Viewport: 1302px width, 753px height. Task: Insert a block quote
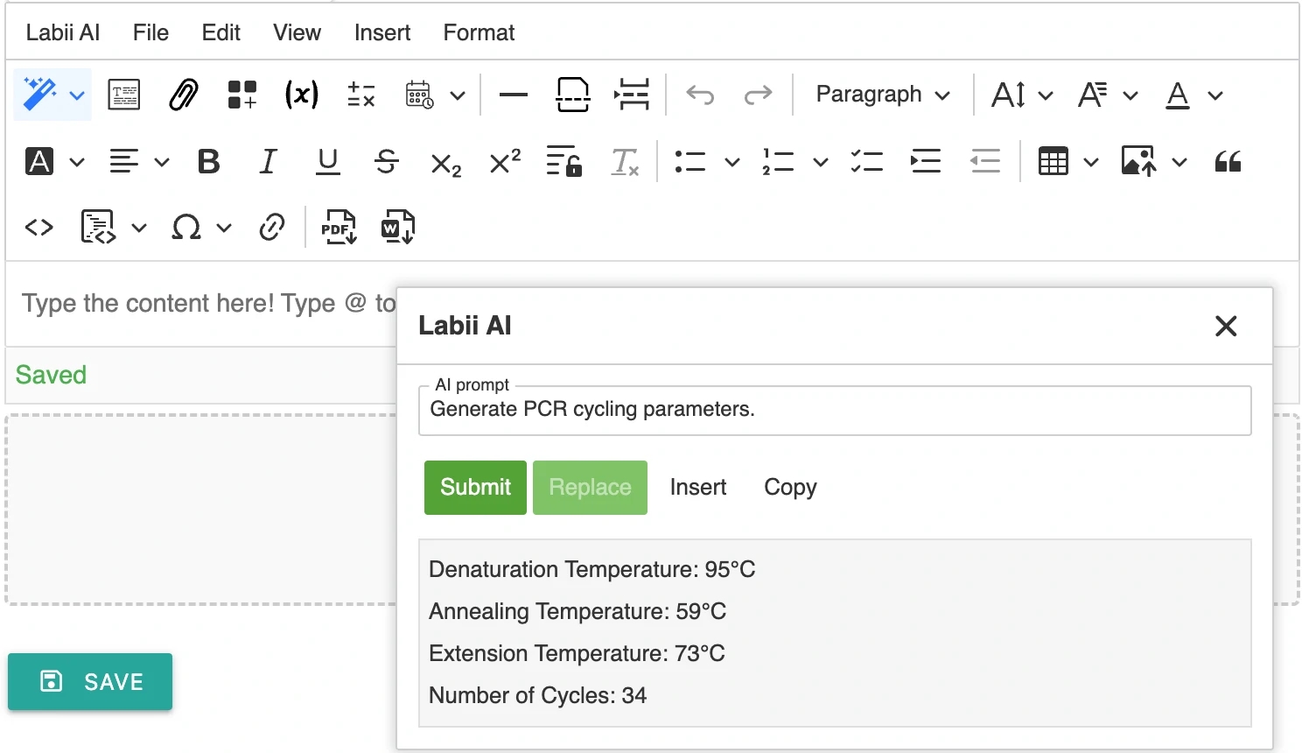(1228, 162)
